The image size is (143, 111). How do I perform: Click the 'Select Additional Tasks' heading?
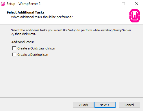point(25,12)
